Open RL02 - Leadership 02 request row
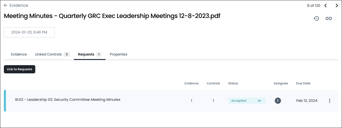 pyautogui.click(x=171, y=101)
